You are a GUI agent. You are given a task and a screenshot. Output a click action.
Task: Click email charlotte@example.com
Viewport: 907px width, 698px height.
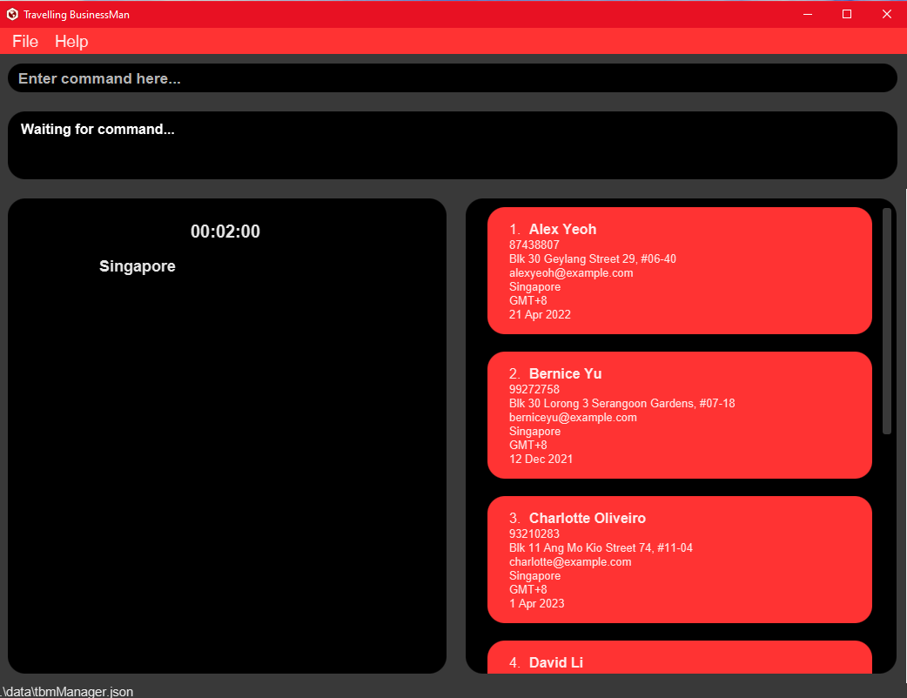(570, 562)
